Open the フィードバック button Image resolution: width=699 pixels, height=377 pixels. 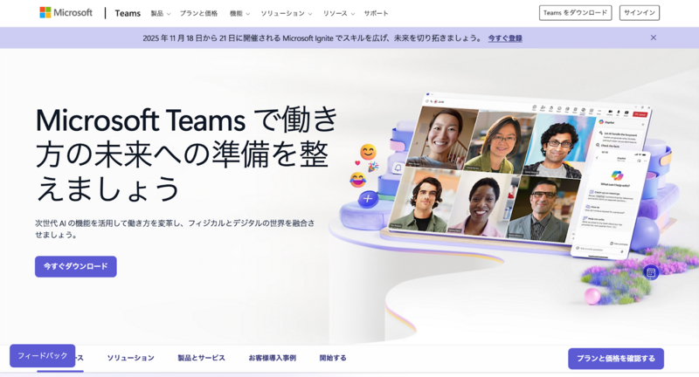tap(42, 356)
